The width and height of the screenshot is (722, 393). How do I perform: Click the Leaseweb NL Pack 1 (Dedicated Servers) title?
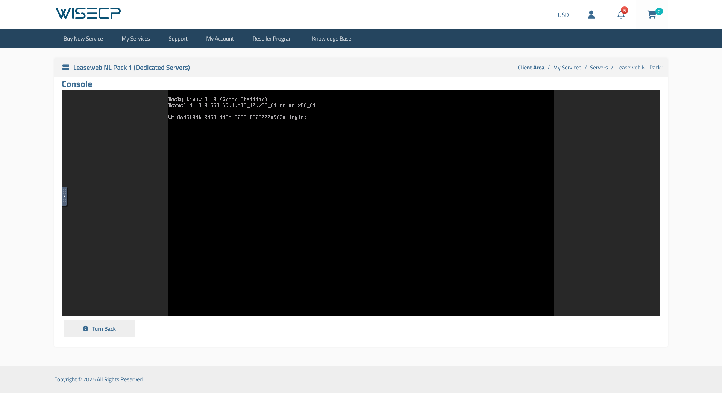click(x=132, y=68)
